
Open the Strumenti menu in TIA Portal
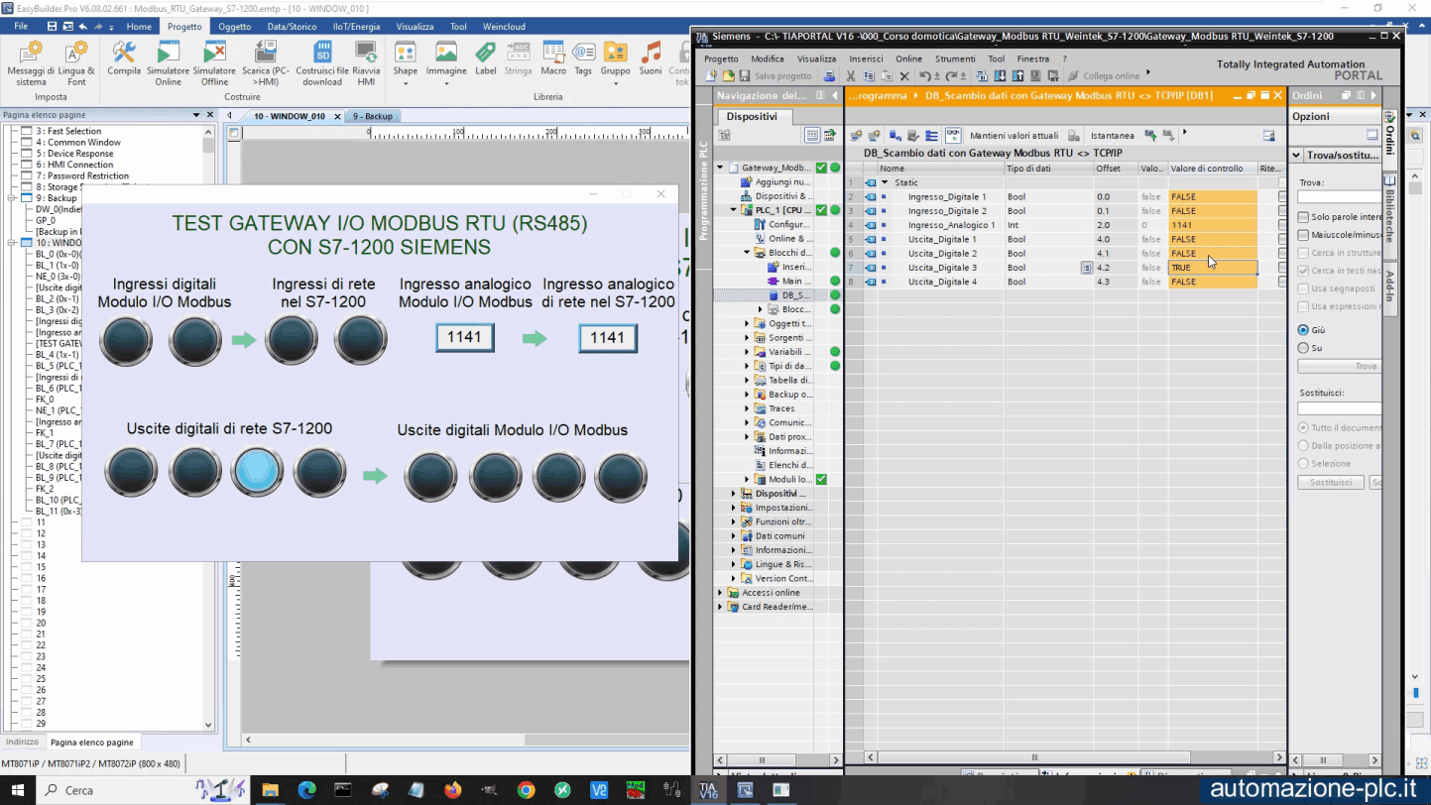[x=956, y=59]
